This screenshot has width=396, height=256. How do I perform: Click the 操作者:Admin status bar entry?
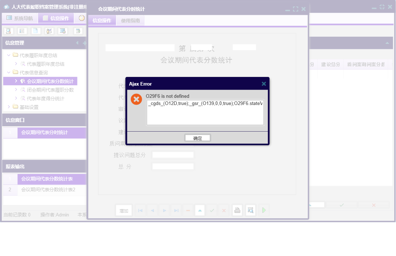coord(54,215)
